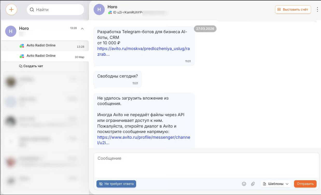Click the magnifier icon in the search box

(32, 10)
